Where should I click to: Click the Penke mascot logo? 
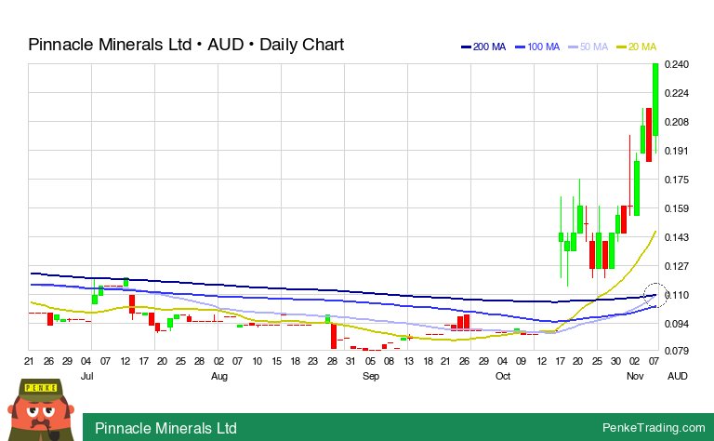pyautogui.click(x=41, y=409)
